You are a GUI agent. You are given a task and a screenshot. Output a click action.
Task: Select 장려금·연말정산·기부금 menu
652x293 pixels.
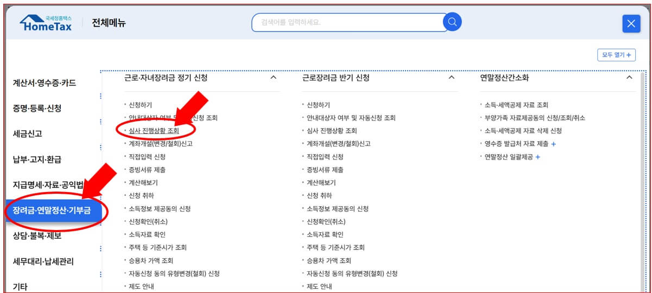click(x=53, y=210)
